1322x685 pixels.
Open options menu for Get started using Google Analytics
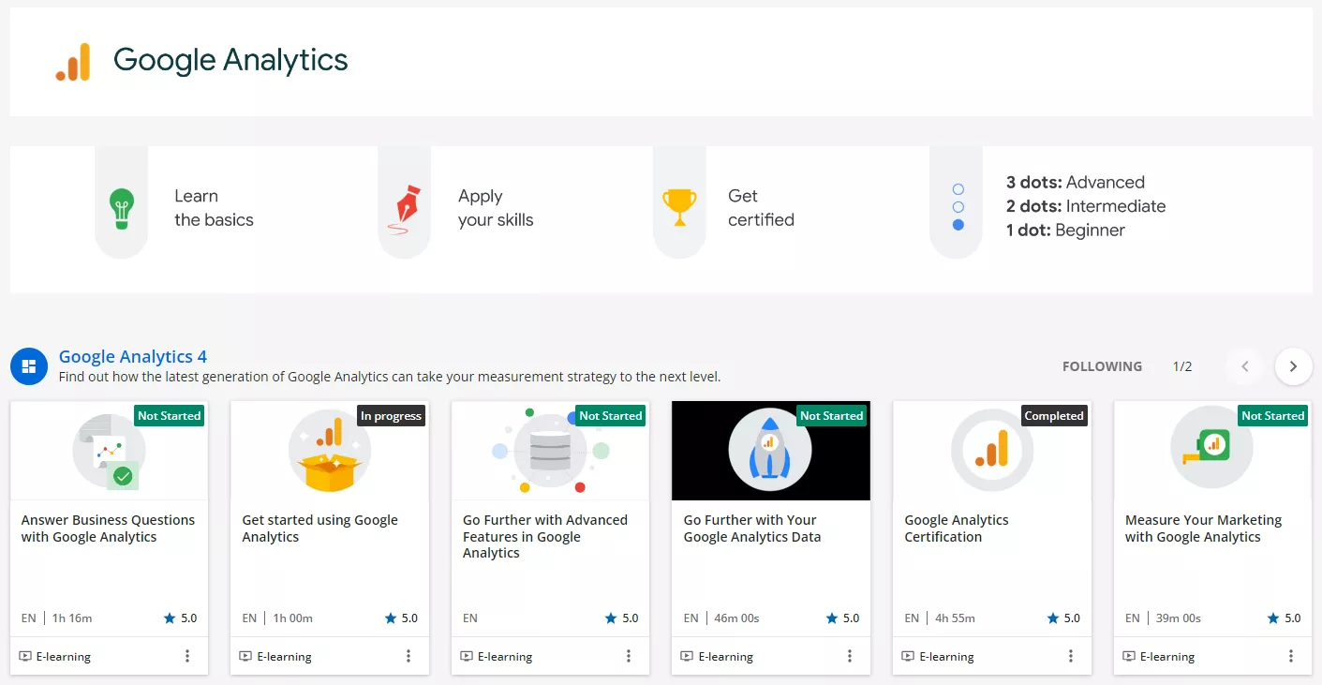coord(408,656)
